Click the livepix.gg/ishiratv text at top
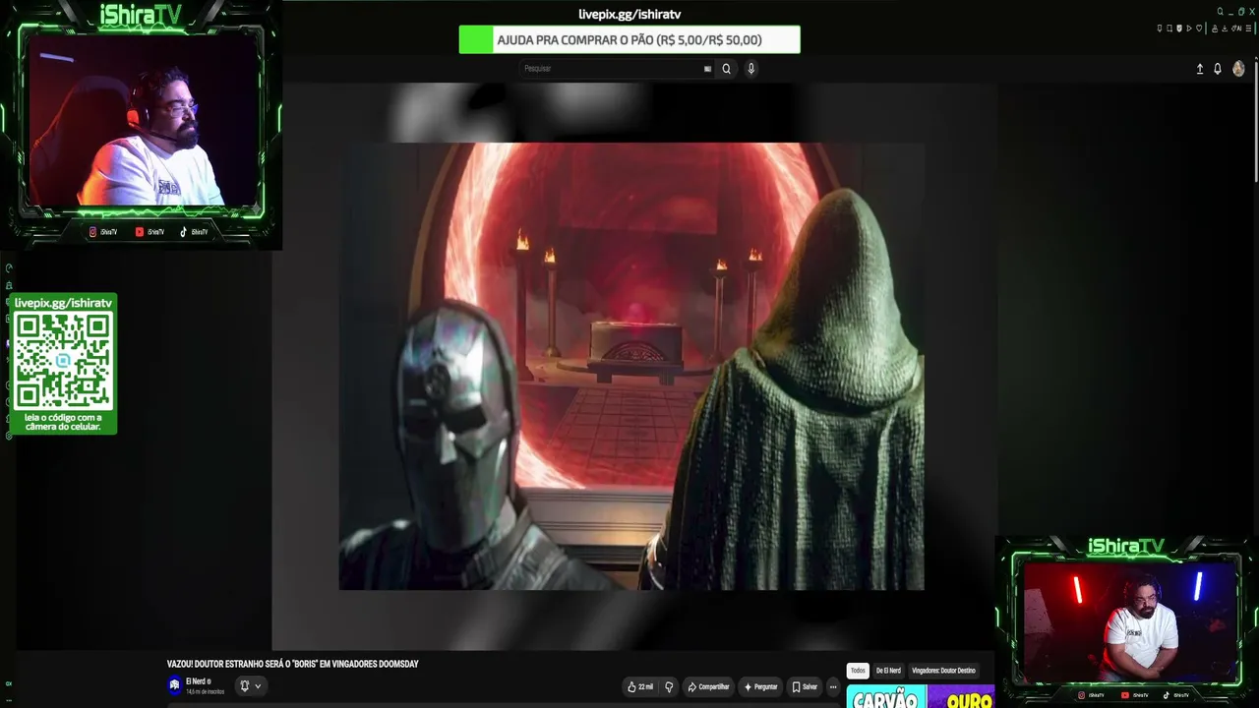 (x=629, y=14)
